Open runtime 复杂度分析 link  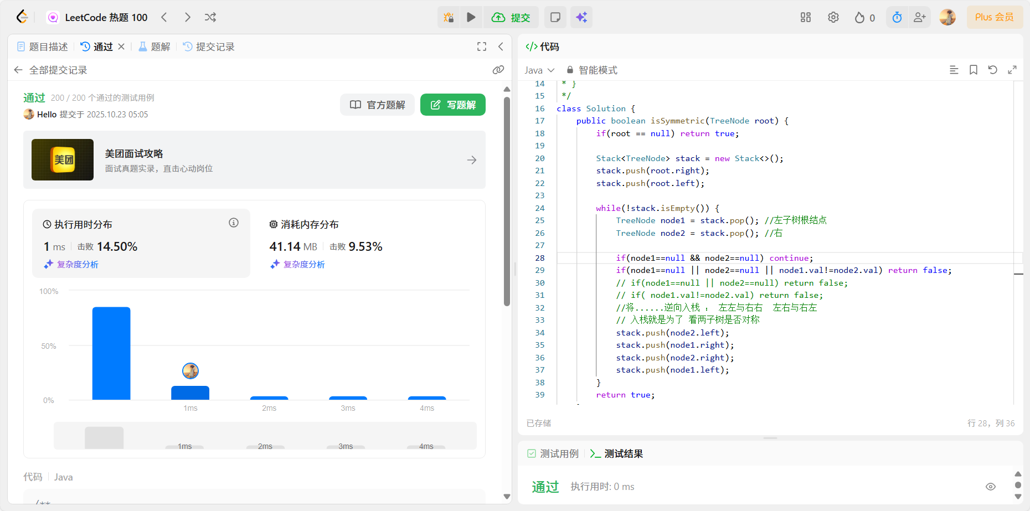[x=71, y=265]
